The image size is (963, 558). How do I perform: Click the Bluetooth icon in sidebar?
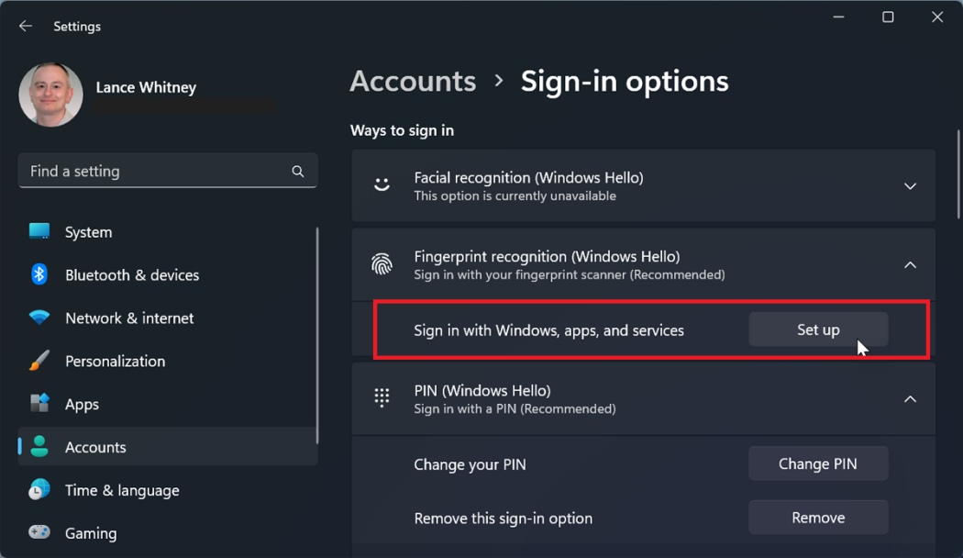(39, 274)
